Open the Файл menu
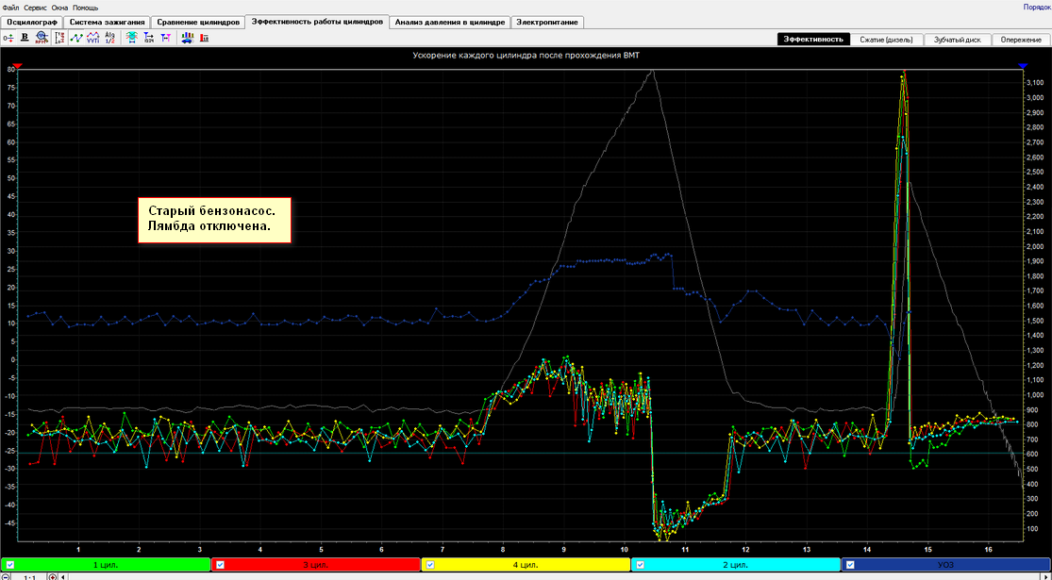 10,8
